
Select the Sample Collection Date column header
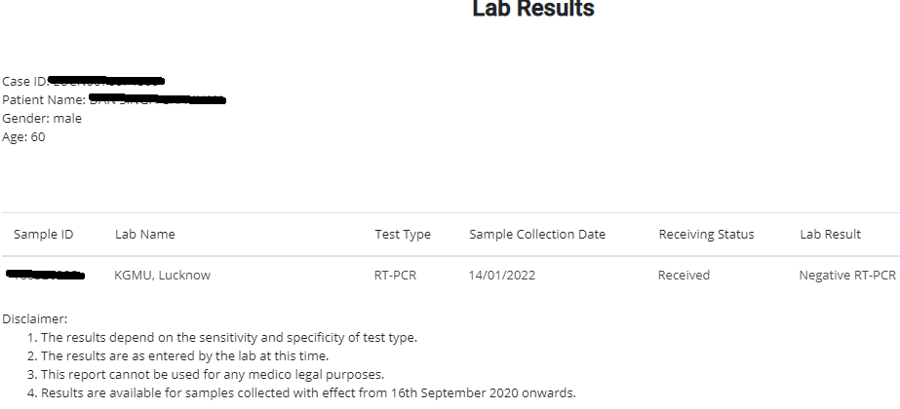pos(537,235)
